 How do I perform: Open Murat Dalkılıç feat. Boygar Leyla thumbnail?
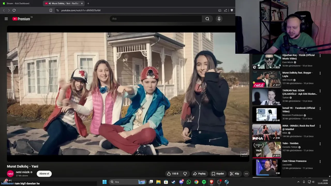pos(267,79)
